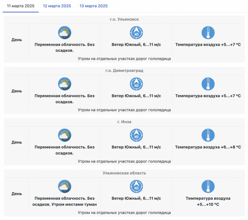The width and height of the screenshot is (248, 220).
Task: Click the thermometer icon for Димитровград
Action: pyautogui.click(x=208, y=84)
